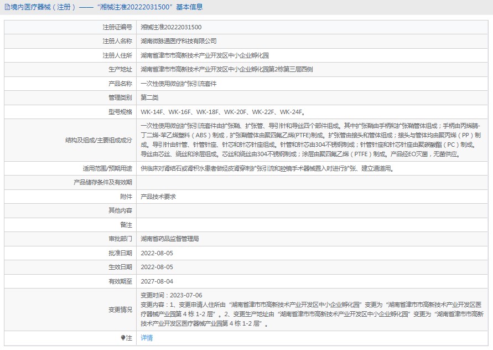Click the 变更时间：2023-07-06 change record line
493x350 pixels.
point(172,296)
